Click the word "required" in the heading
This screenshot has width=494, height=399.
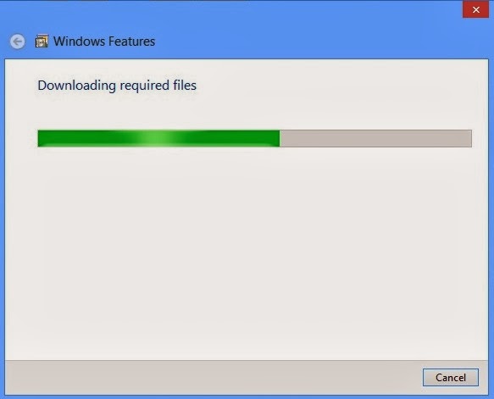pos(145,86)
